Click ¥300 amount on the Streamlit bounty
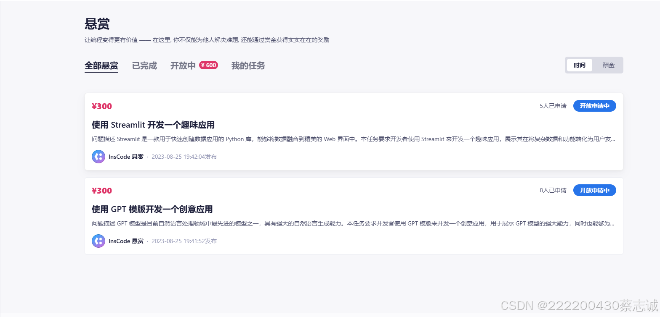The image size is (660, 317). point(102,106)
